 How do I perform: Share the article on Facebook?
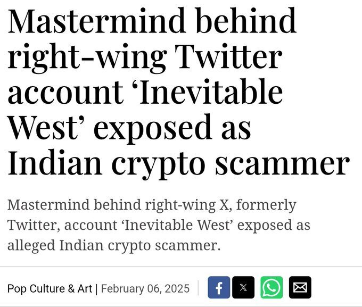click(x=219, y=287)
